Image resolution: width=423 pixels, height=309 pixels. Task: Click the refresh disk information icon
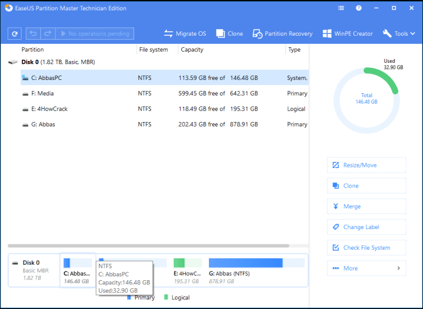14,34
